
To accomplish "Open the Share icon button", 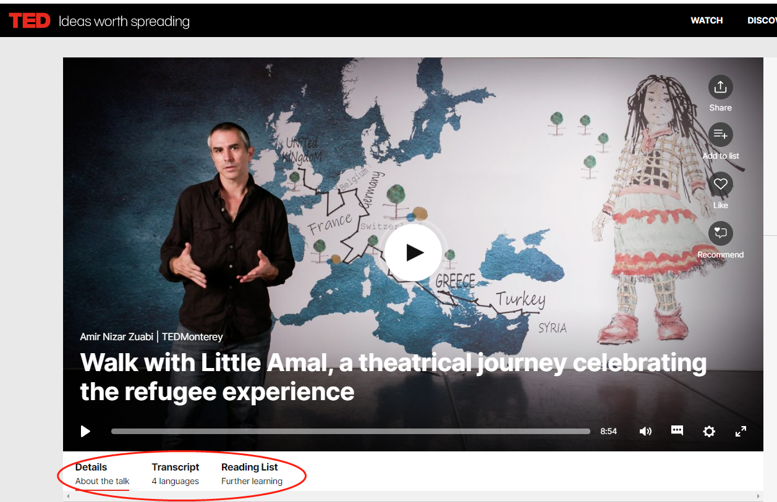I will click(720, 87).
